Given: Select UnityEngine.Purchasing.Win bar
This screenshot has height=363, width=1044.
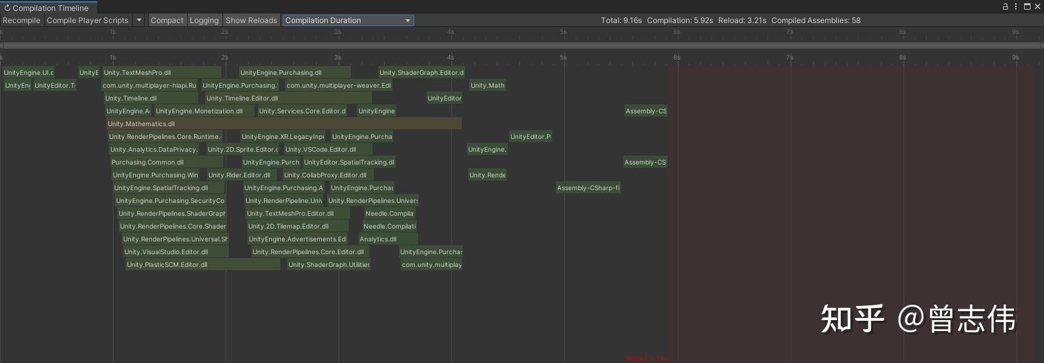Looking at the screenshot, I should (x=156, y=175).
